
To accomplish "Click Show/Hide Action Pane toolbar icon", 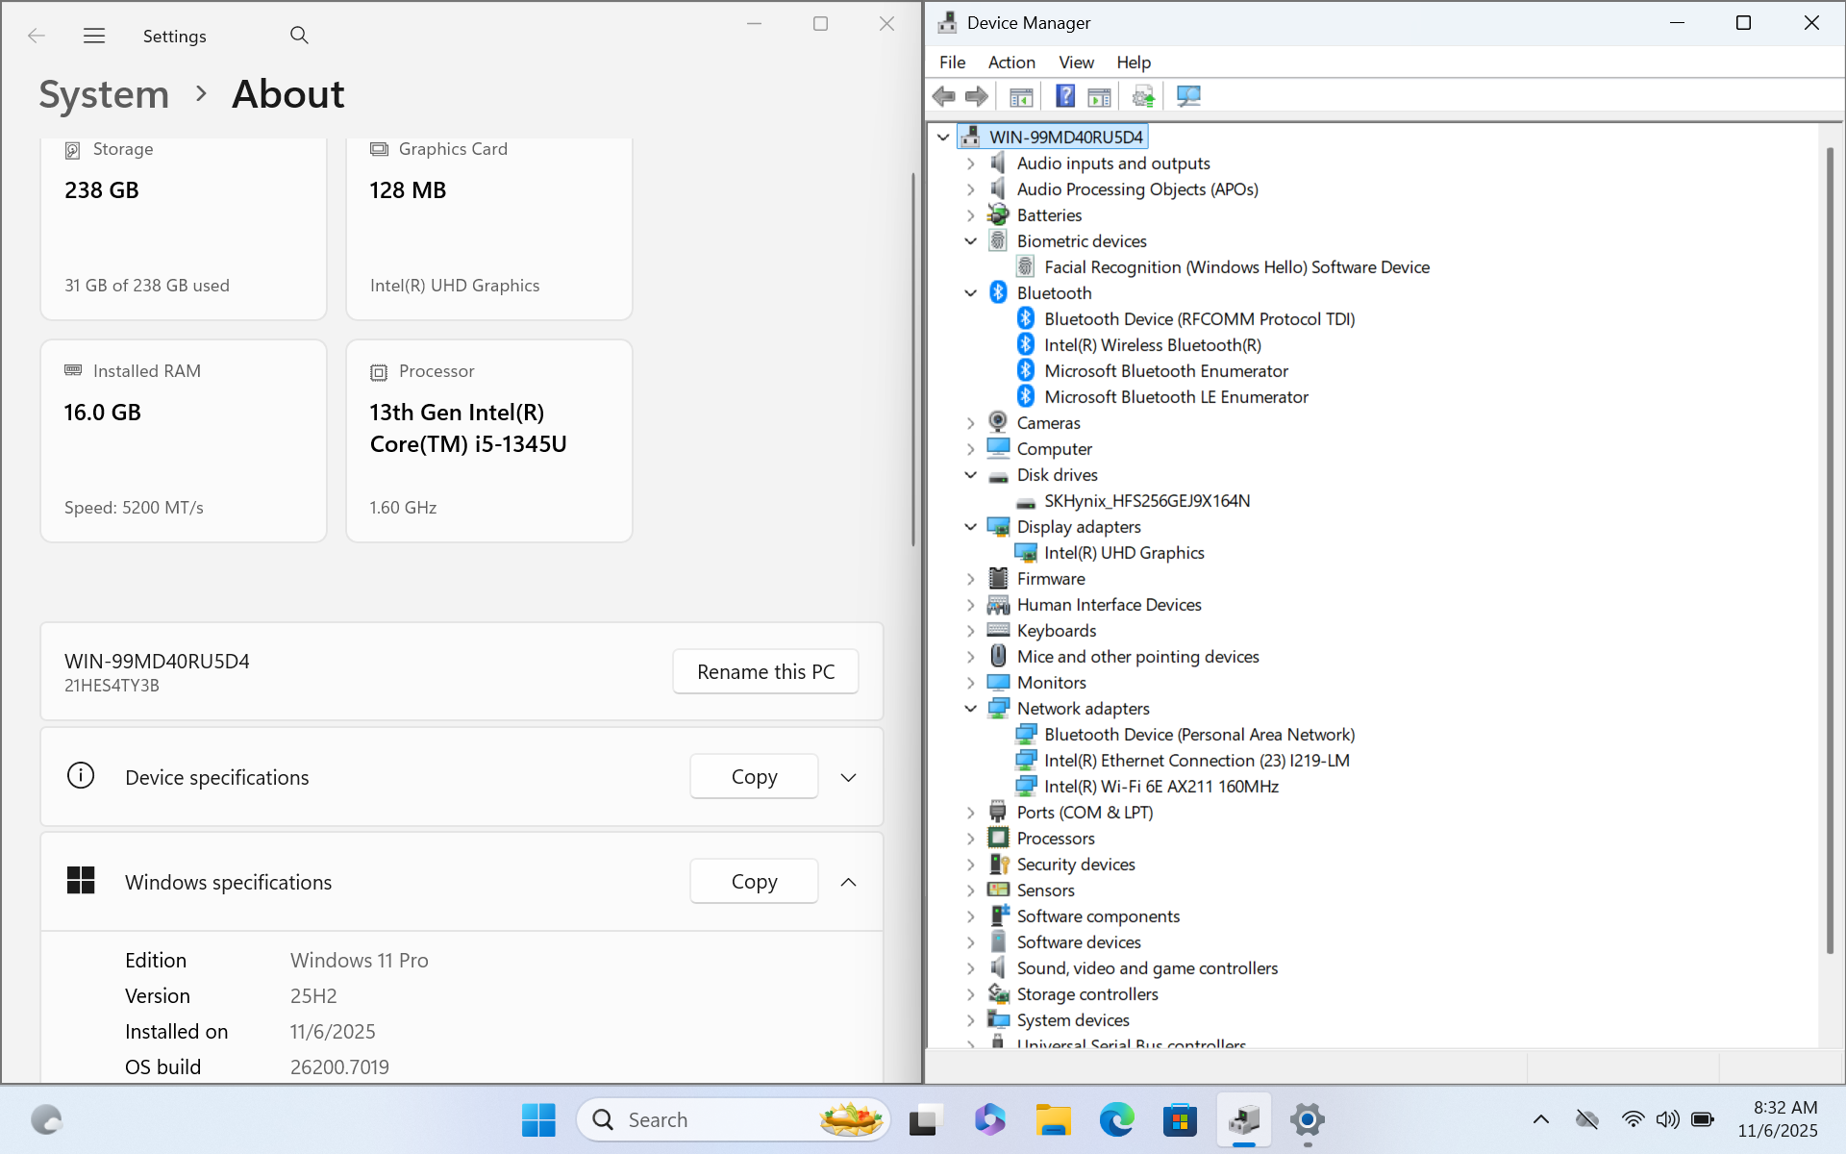I will point(1099,96).
